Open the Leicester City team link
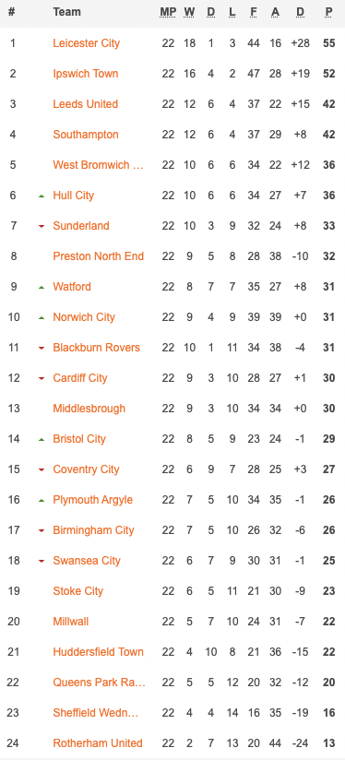This screenshot has height=760, width=345. (87, 43)
